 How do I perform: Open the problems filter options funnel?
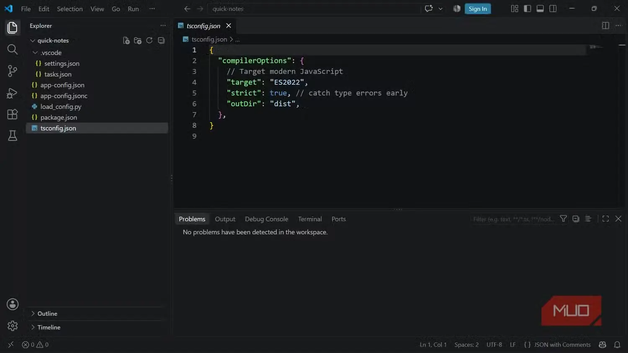(564, 219)
